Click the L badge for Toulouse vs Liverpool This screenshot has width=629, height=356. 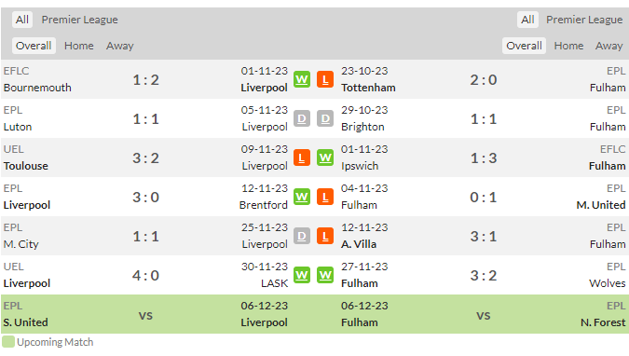coord(302,157)
